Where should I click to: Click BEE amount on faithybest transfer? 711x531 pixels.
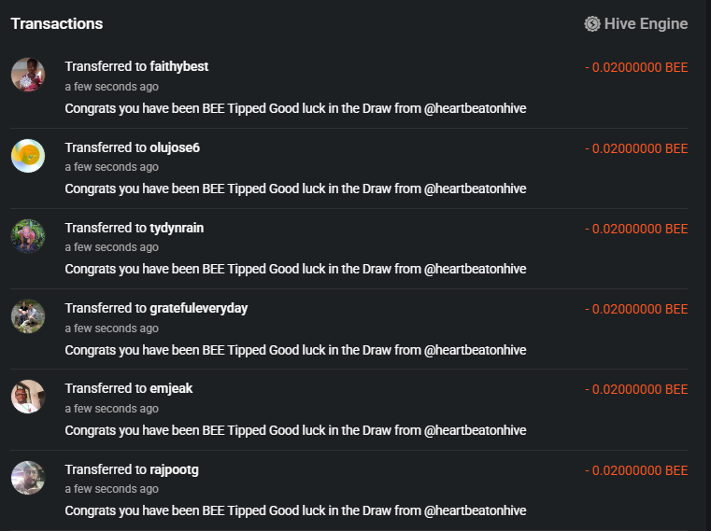(x=636, y=68)
